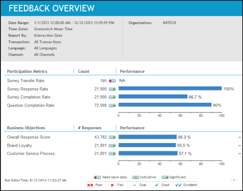This screenshot has width=243, height=191.
Task: Click the 66.7 % performance value label
Action: pos(195,97)
